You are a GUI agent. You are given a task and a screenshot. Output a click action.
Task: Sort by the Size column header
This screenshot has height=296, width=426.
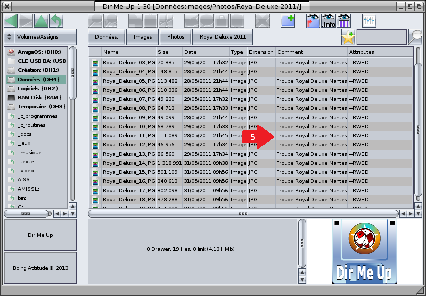170,52
